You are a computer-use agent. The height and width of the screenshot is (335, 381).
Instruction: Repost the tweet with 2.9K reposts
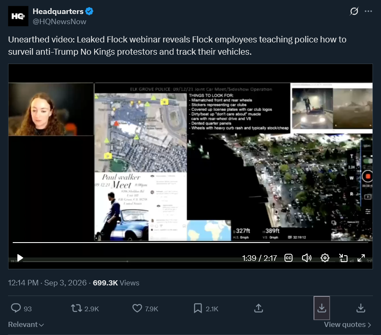coord(76,308)
